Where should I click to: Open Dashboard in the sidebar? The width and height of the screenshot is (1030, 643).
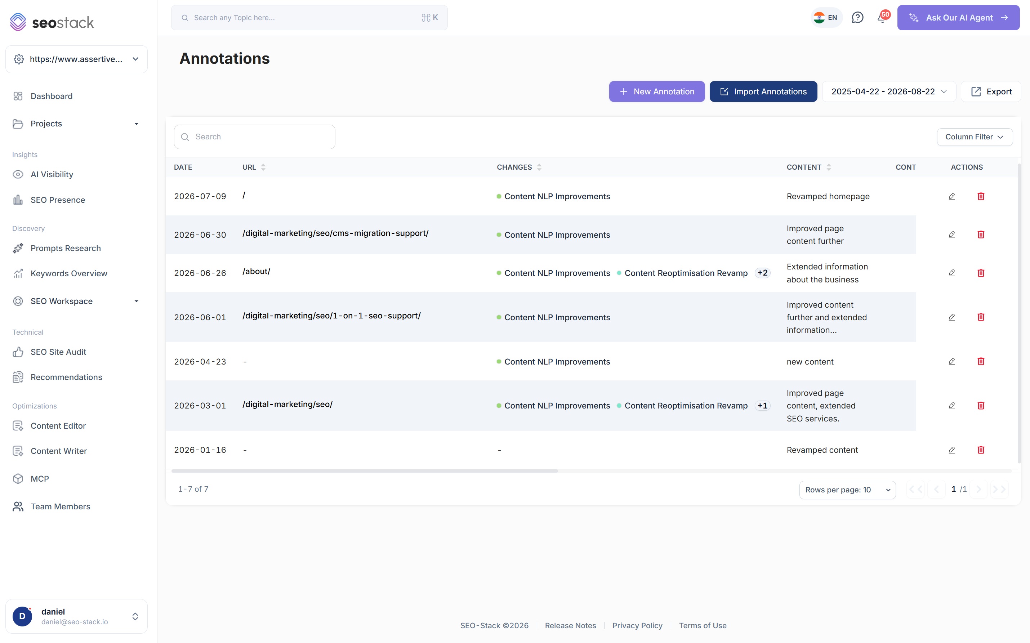[52, 97]
